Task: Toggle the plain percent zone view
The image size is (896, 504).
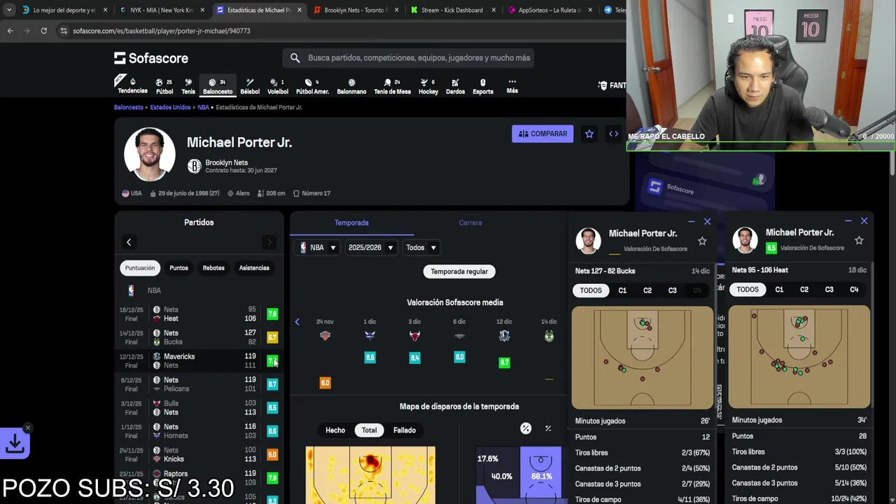Action: coord(548,428)
